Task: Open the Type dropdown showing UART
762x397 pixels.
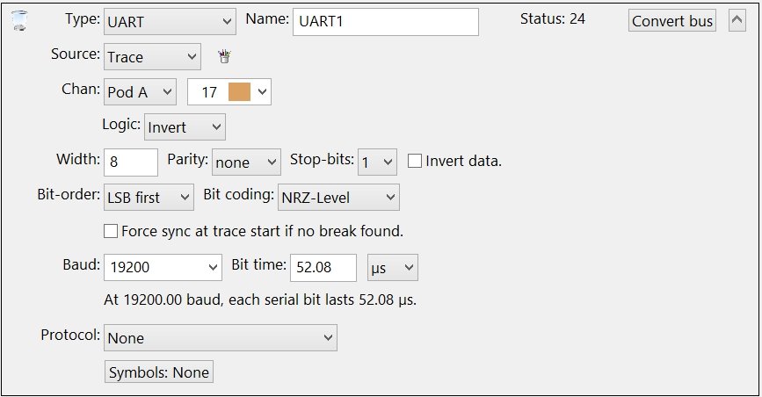Action: pos(170,21)
